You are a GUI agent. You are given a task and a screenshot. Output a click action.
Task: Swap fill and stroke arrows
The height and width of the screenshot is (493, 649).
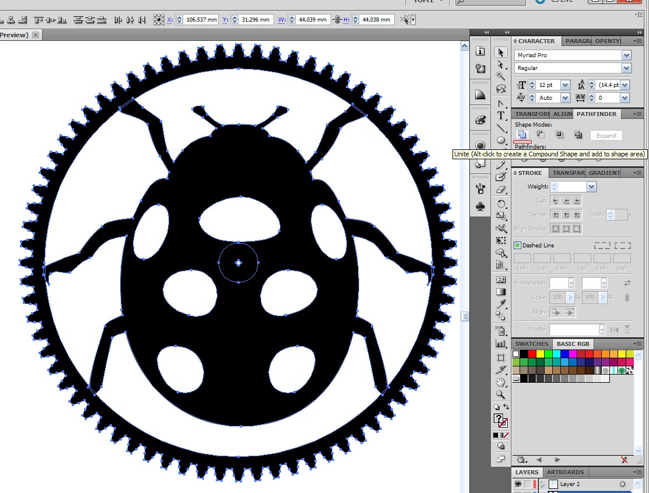[506, 407]
